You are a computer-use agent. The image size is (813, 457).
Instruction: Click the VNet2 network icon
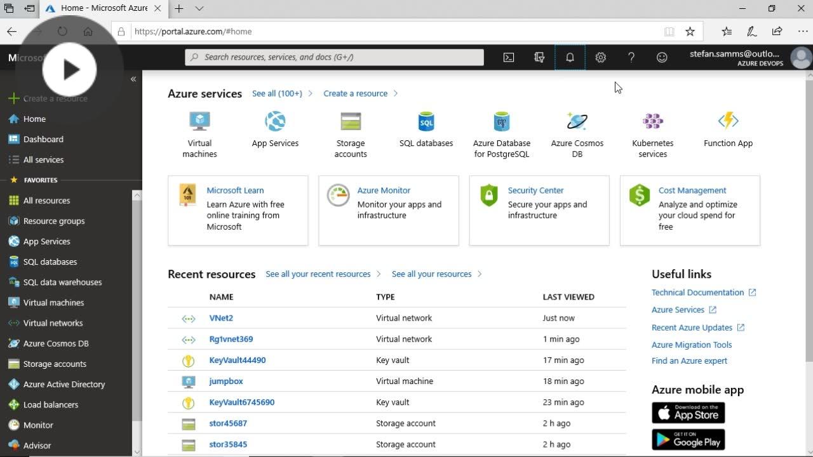188,319
